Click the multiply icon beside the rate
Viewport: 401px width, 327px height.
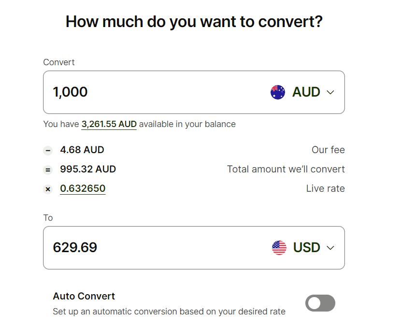click(48, 189)
